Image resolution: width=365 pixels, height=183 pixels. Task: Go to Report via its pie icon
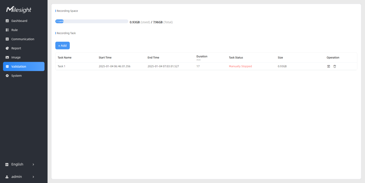[7, 48]
